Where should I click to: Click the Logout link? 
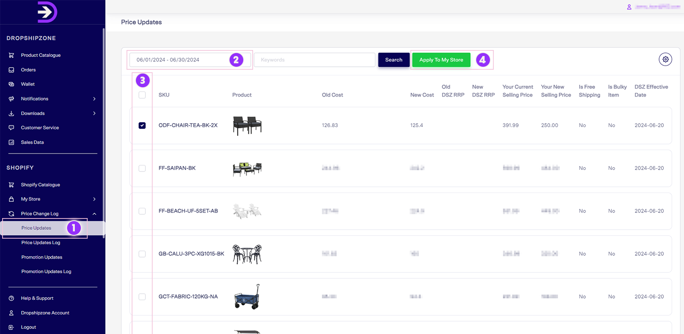pos(28,328)
